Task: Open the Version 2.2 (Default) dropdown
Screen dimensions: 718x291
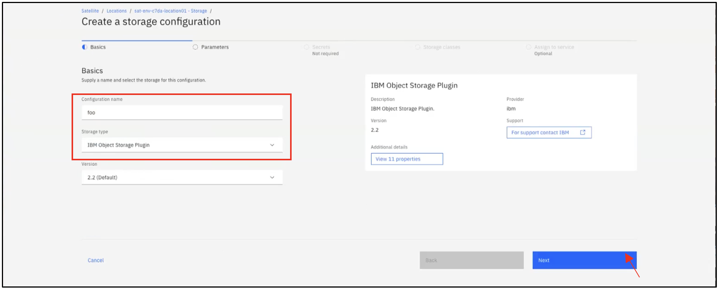Action: point(182,177)
